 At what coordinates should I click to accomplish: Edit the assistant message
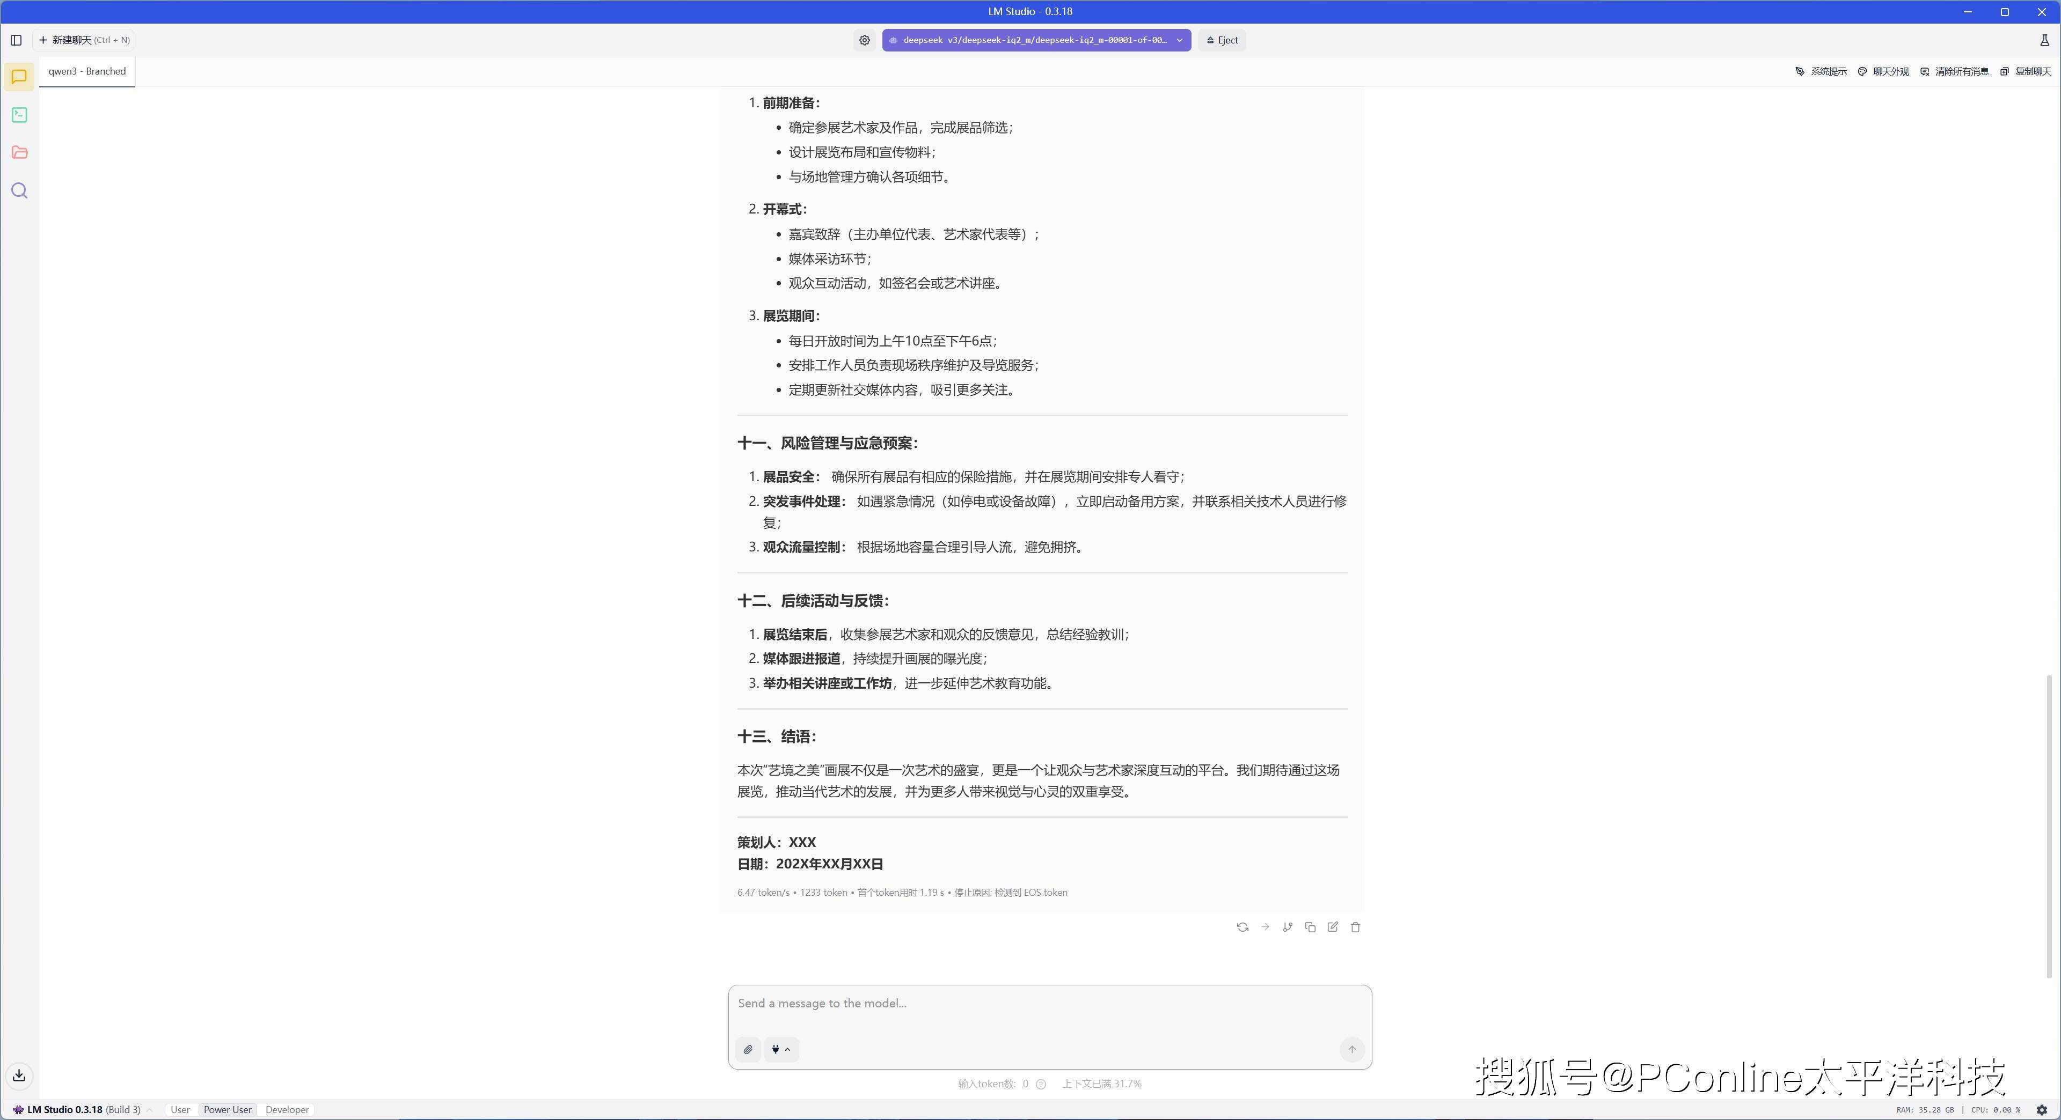pos(1332,927)
